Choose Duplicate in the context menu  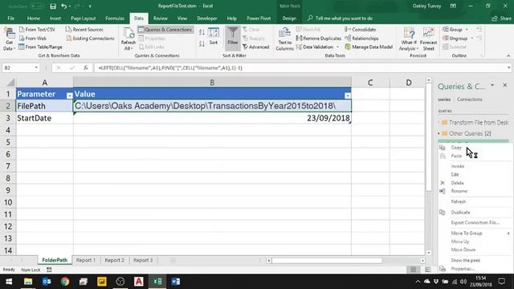(460, 212)
